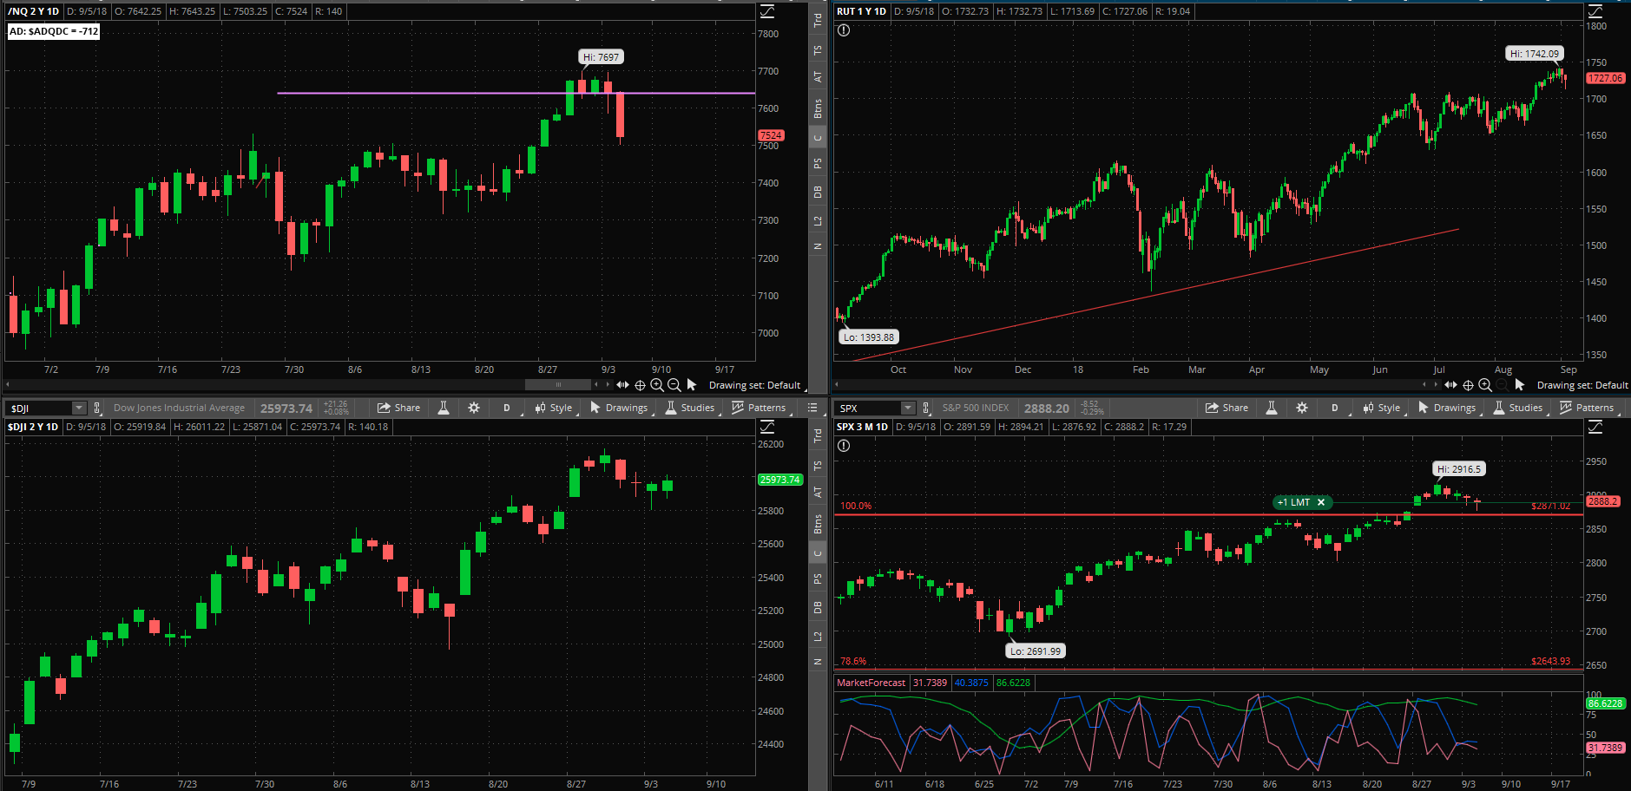Toggle the Trd side panel on /NQ chart

point(818,21)
